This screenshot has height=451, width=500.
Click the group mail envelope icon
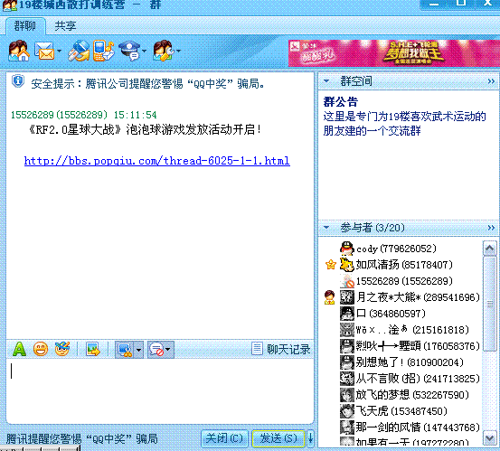click(44, 51)
